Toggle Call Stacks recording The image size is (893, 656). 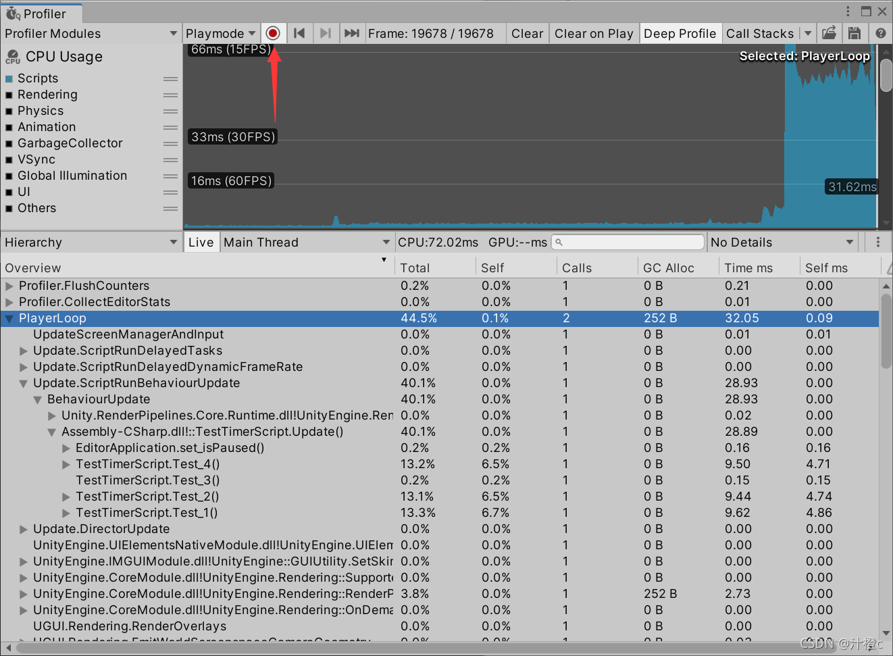760,33
